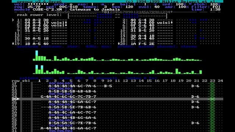Image resolution: width=235 pixels, height=132 pixels.
Task: Adjust the pan indicator l m r
Action: 103,4
